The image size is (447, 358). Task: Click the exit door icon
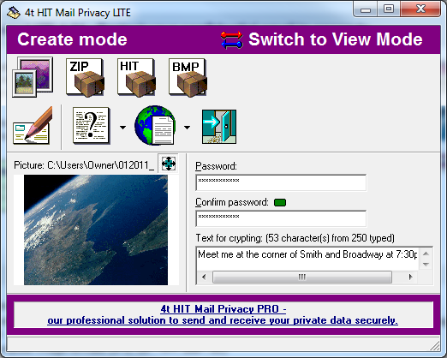pyautogui.click(x=219, y=127)
